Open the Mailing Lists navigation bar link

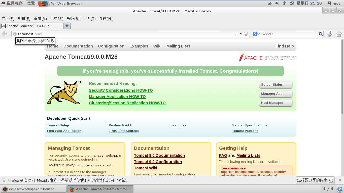[x=178, y=46]
